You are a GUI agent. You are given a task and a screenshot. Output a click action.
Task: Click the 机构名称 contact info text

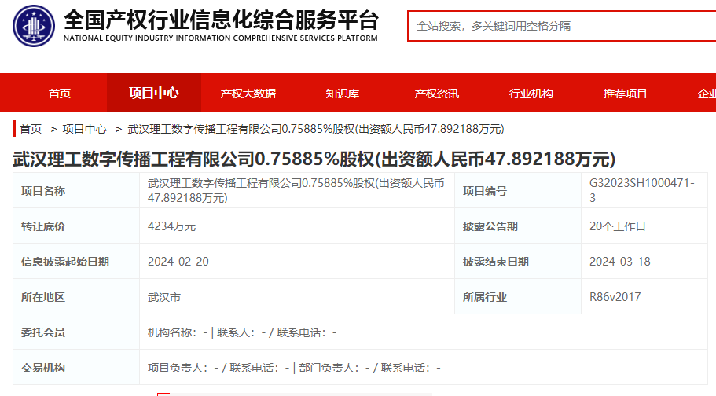242,332
